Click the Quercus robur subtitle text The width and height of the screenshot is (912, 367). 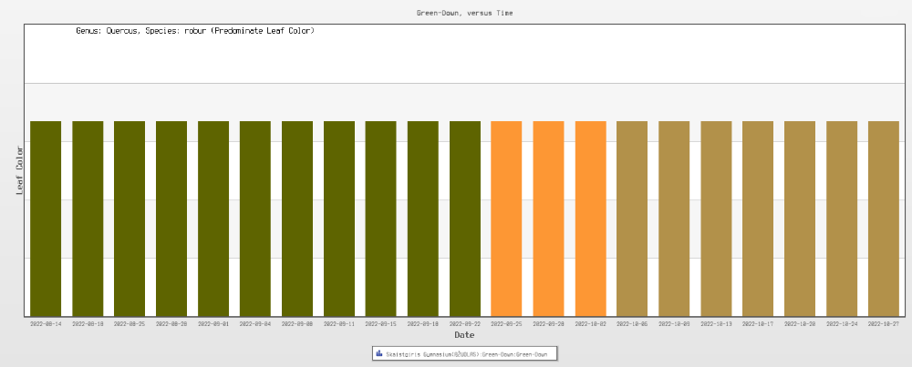(x=195, y=31)
